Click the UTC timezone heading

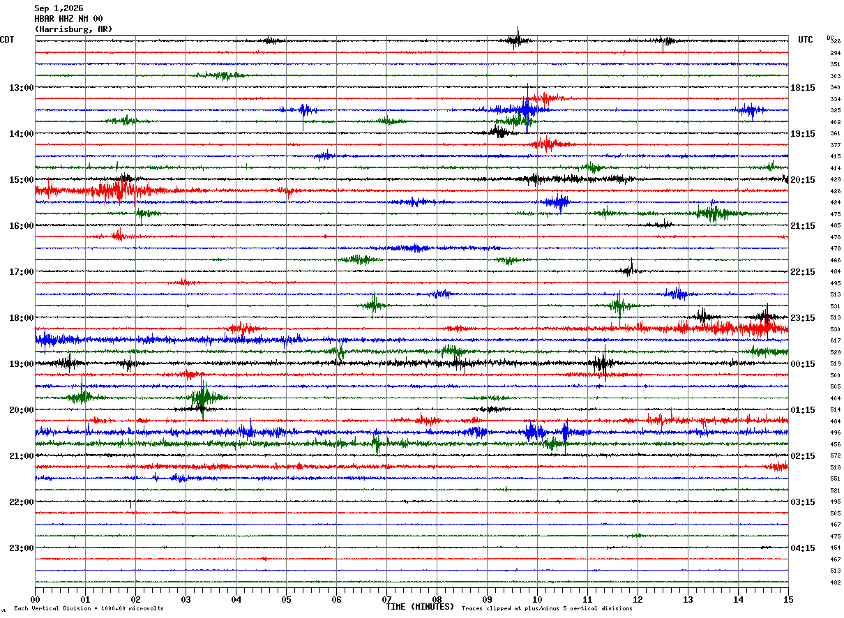[x=806, y=40]
